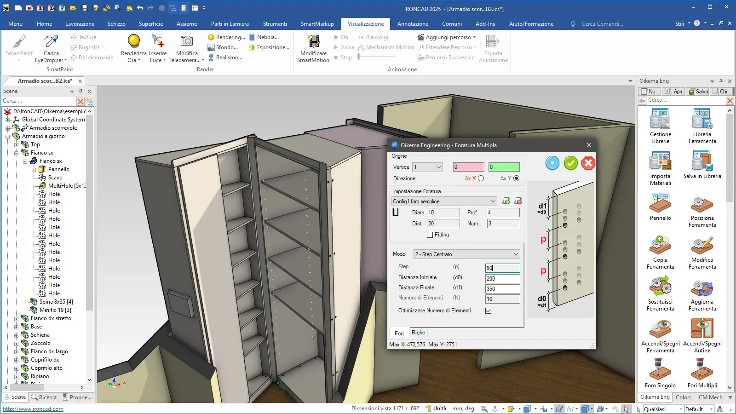Enable the Fitting checkbox
Image resolution: width=736 pixels, height=414 pixels.
coord(430,235)
